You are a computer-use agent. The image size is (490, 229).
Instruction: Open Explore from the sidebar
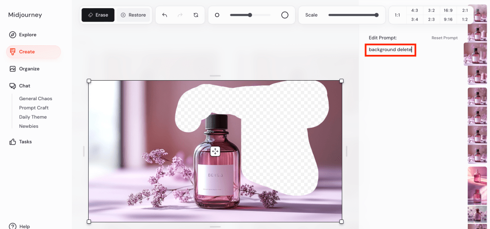[x=27, y=35]
